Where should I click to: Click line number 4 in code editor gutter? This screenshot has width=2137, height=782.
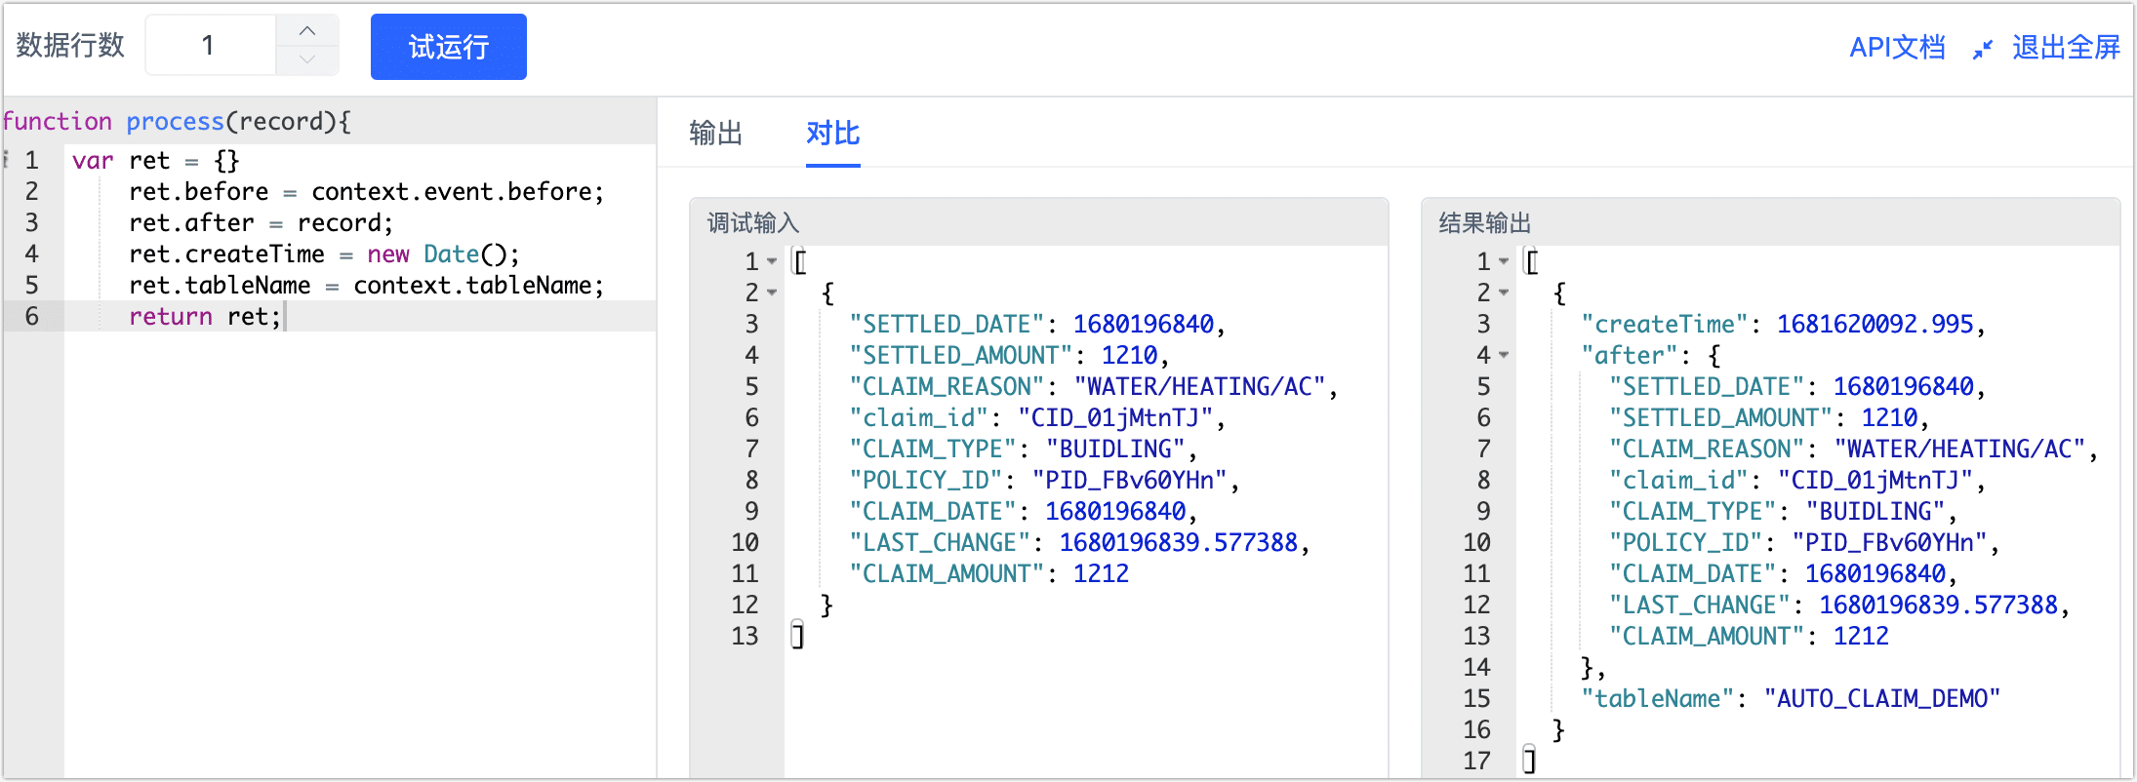point(32,254)
